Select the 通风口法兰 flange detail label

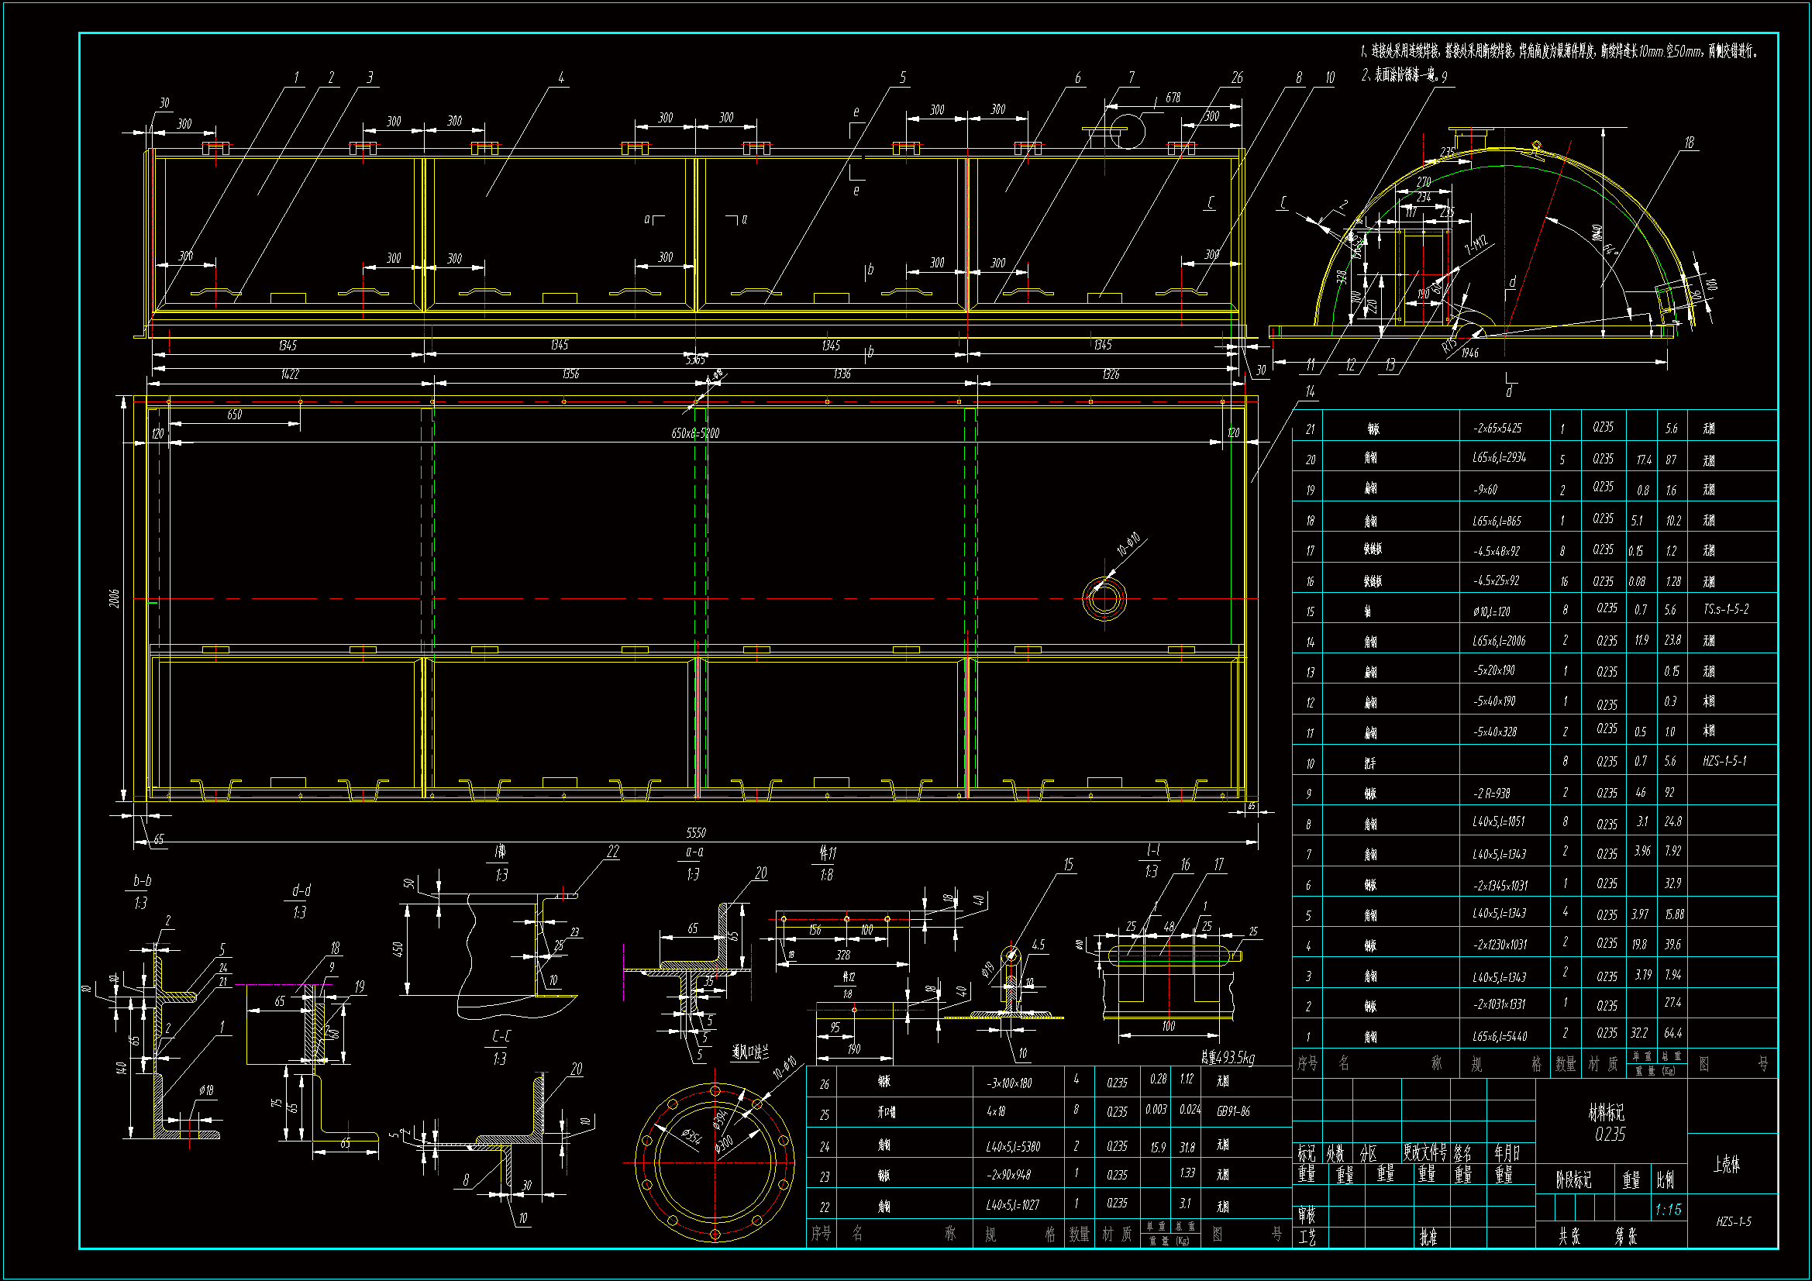coord(749,1052)
